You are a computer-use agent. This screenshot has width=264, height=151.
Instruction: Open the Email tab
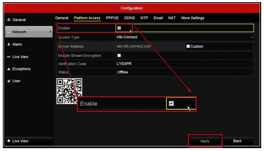tap(158, 18)
